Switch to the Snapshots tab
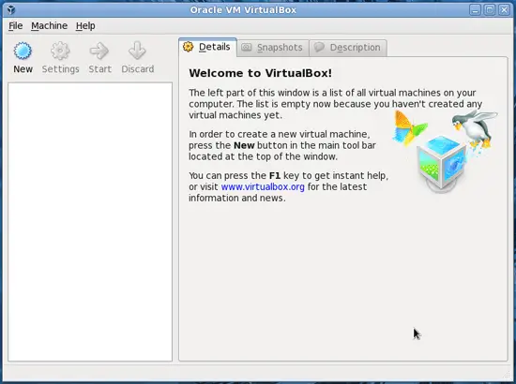This screenshot has height=384, width=516. click(x=272, y=48)
